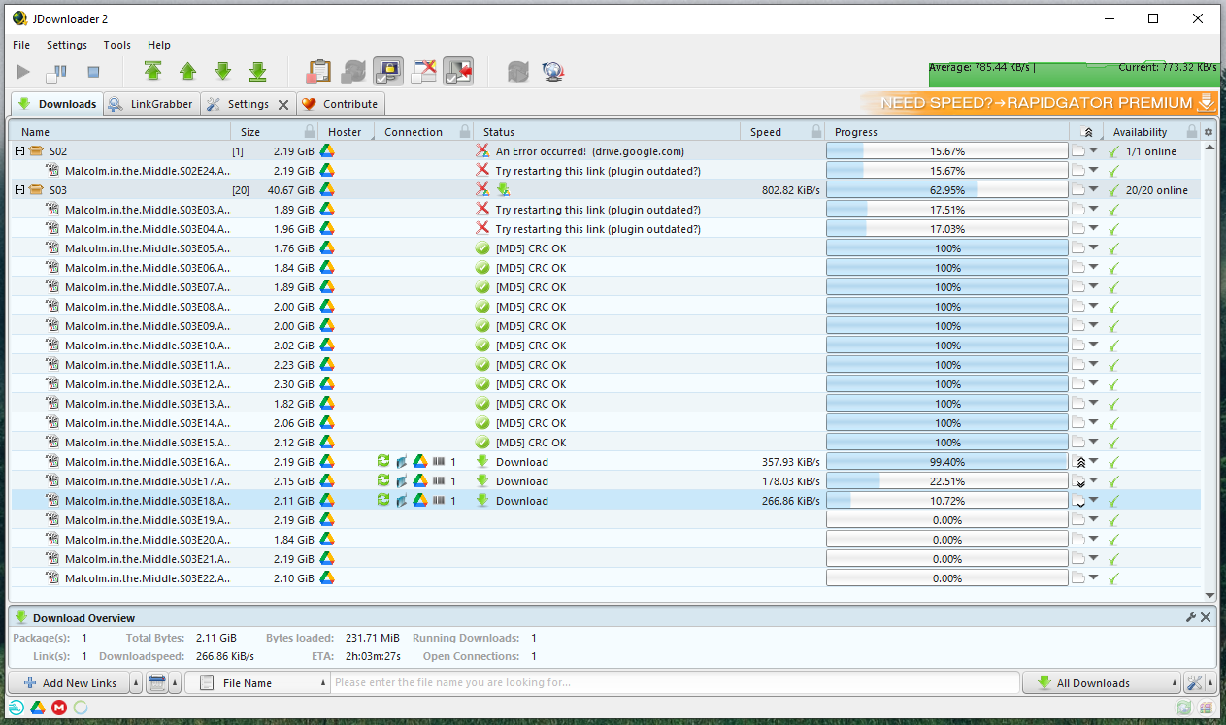1226x725 pixels.
Task: Open the priority dropdown for S03E17 row
Action: pyautogui.click(x=1094, y=481)
